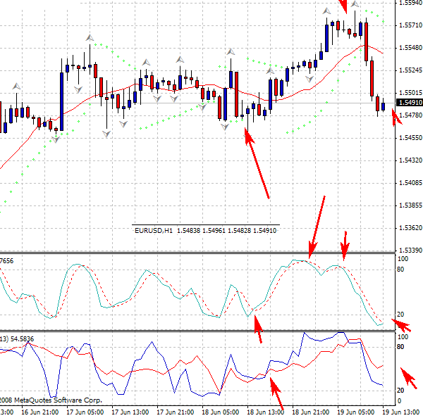Select the 1.53620 price level on the axis
The width and height of the screenshot is (423, 418).
coord(410,228)
